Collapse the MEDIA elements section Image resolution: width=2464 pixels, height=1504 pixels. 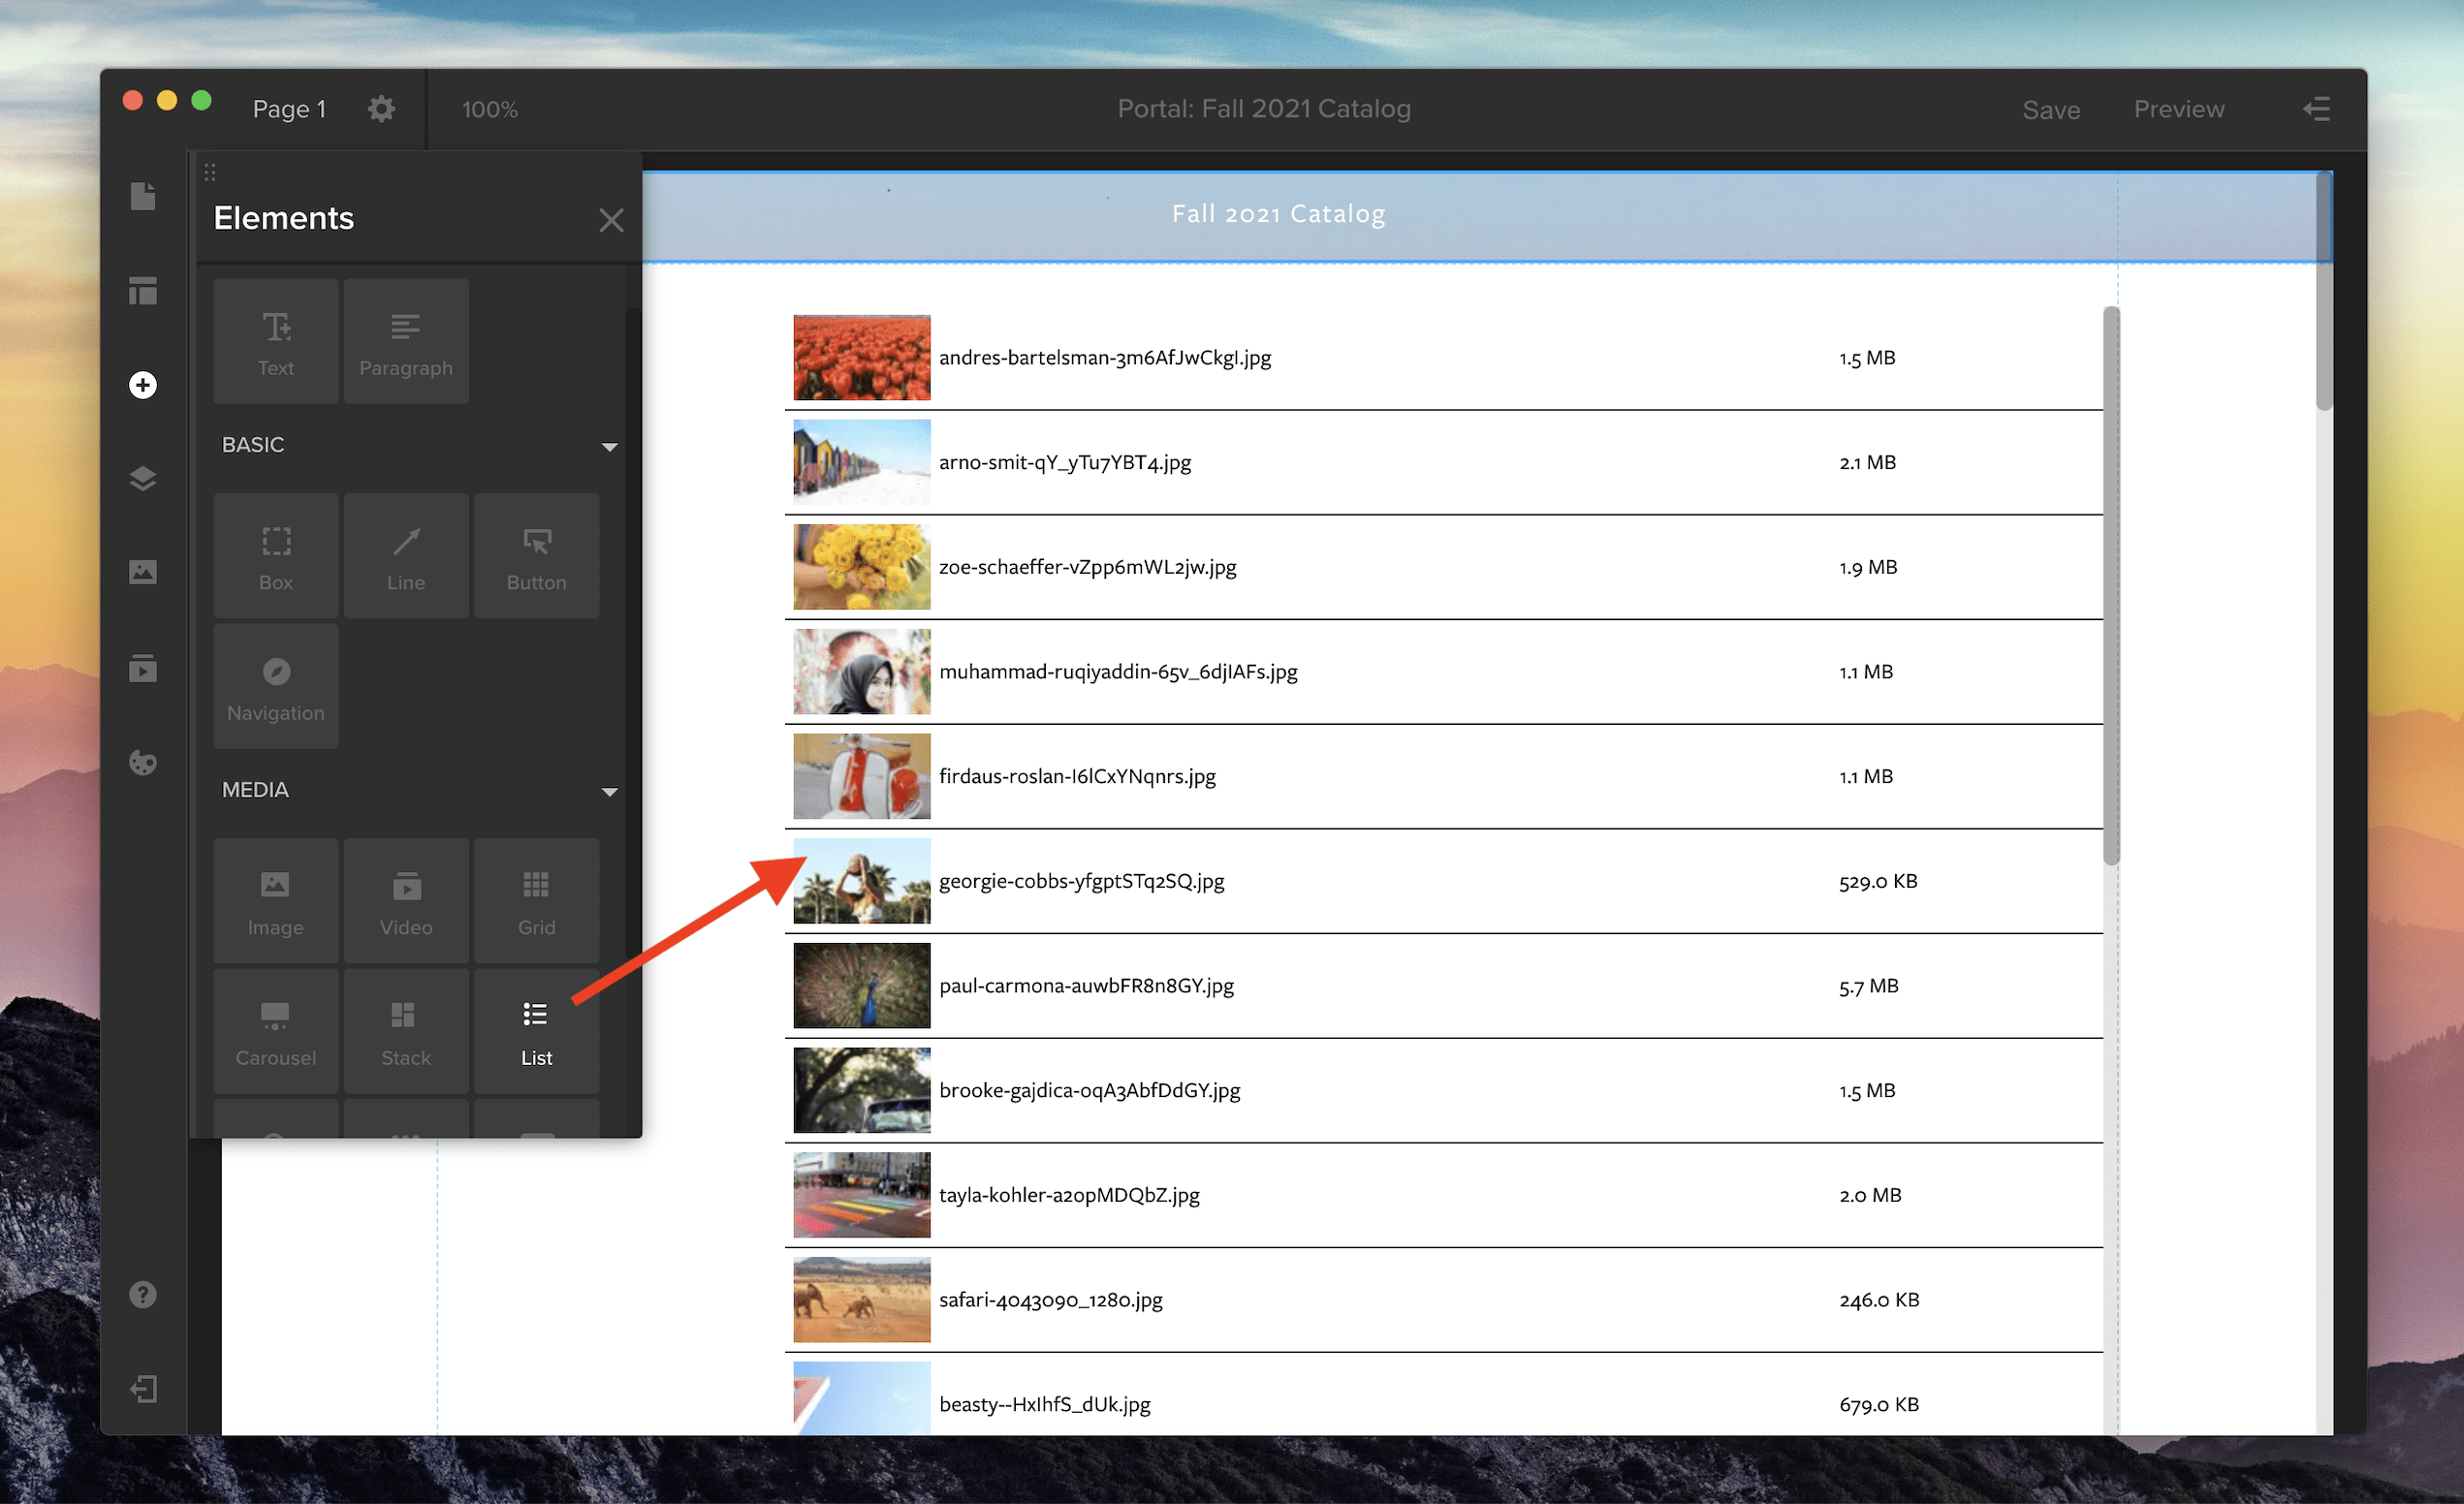(610, 791)
